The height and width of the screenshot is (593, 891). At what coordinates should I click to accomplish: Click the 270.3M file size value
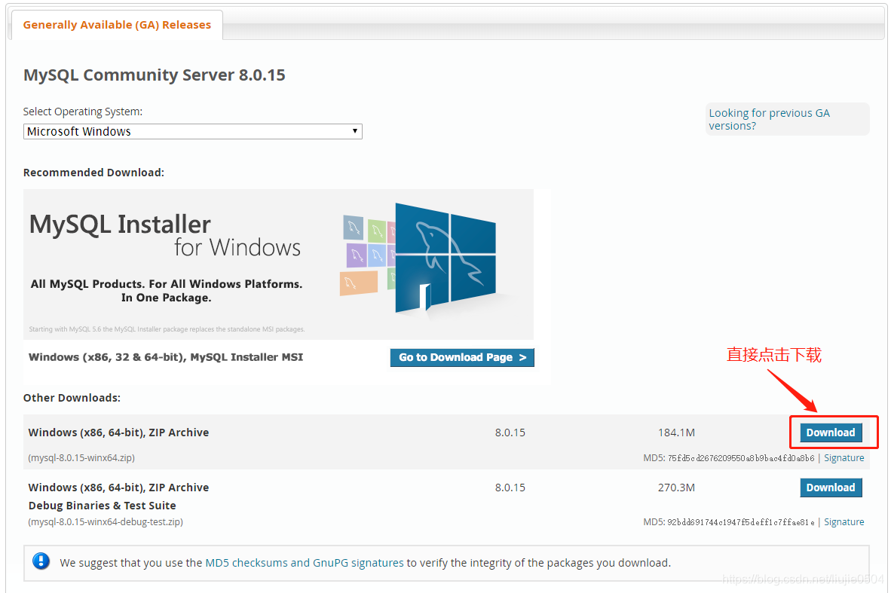(676, 488)
